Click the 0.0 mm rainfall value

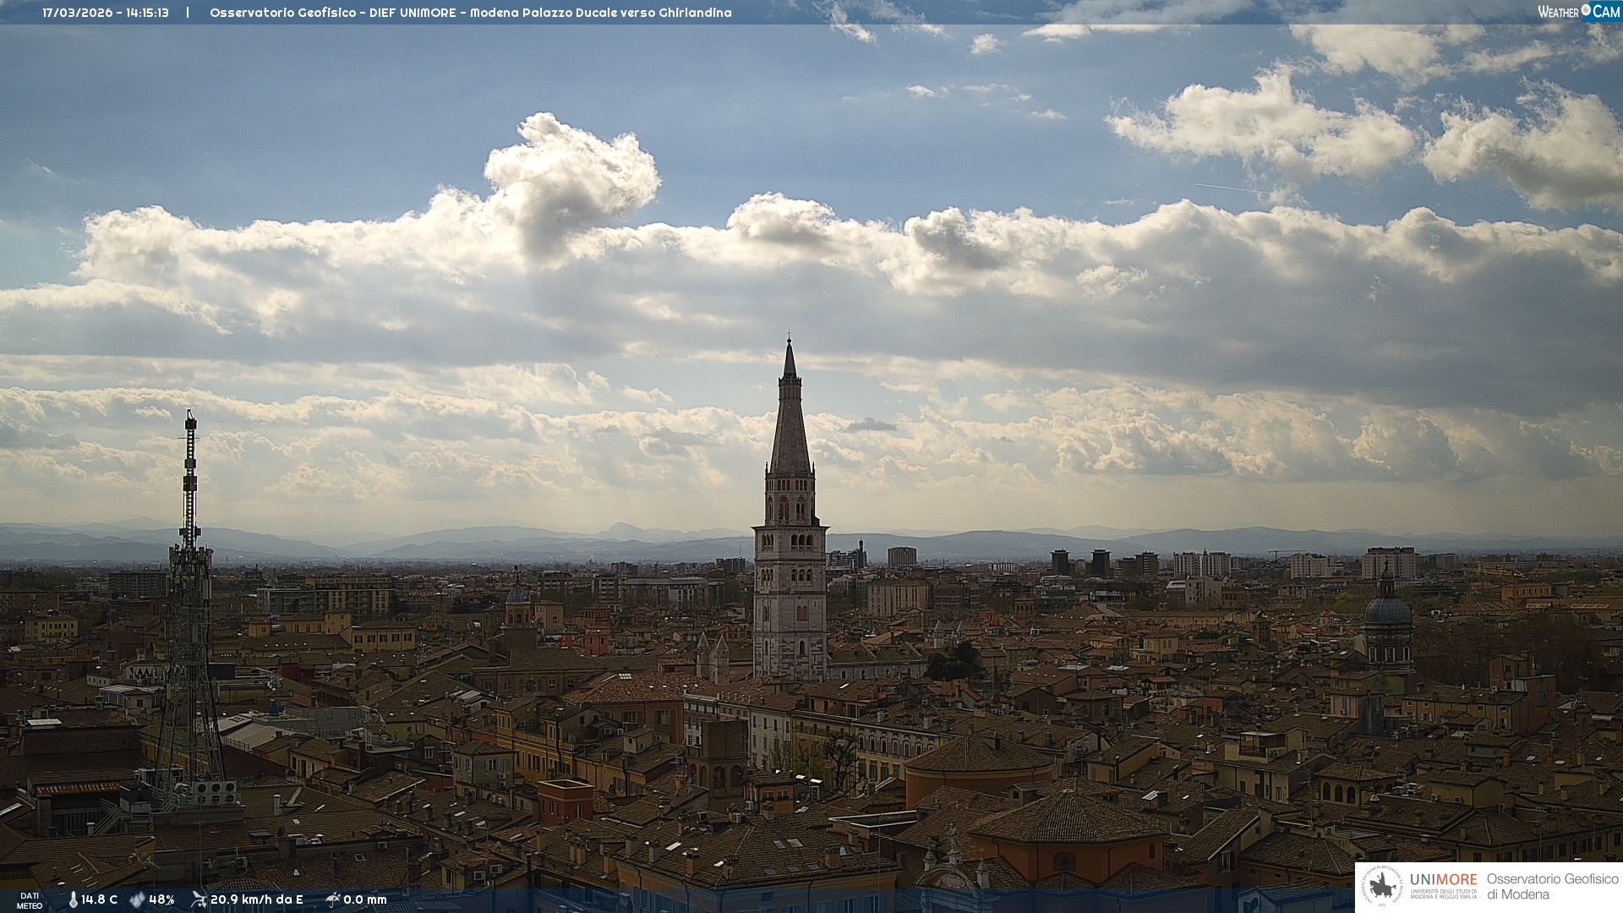pos(365,899)
